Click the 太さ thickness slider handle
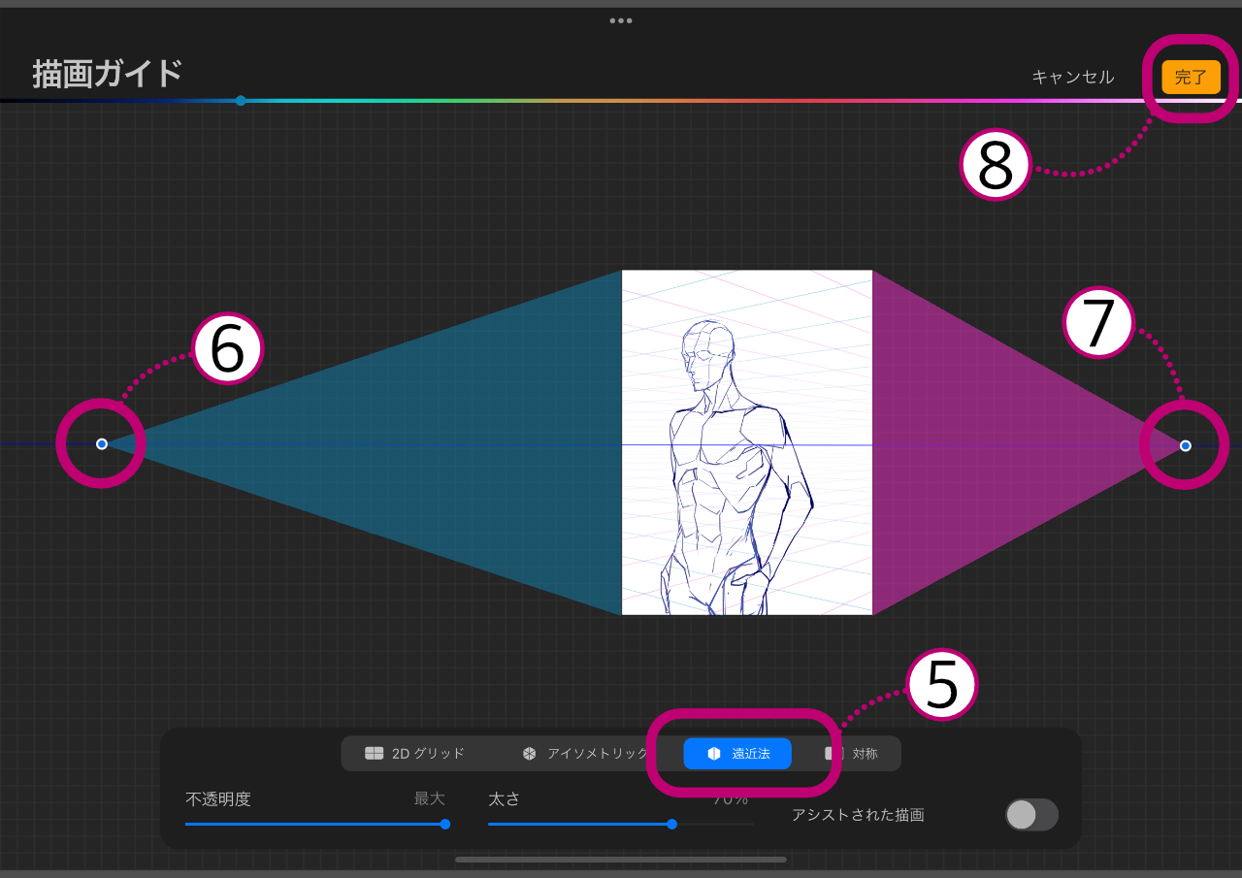 pos(671,824)
